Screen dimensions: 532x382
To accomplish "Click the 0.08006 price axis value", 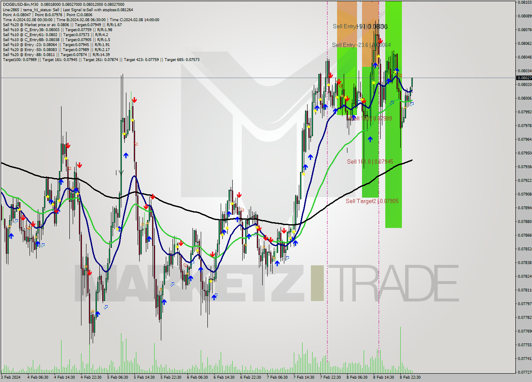I will (x=525, y=98).
